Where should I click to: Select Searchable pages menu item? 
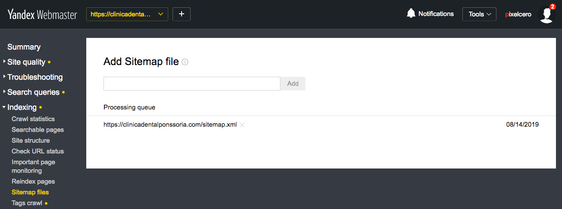pos(38,130)
